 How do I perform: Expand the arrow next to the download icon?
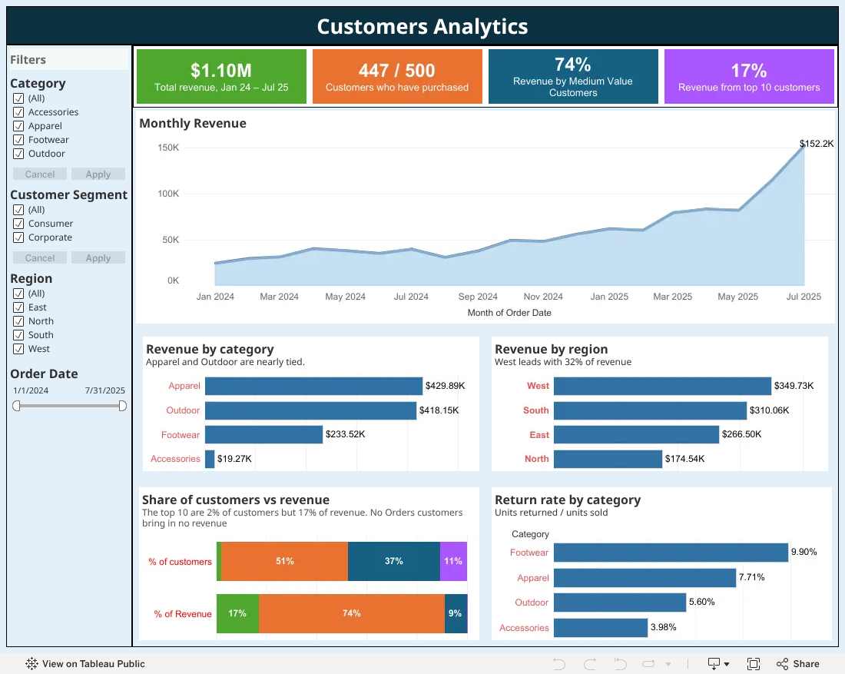click(727, 664)
